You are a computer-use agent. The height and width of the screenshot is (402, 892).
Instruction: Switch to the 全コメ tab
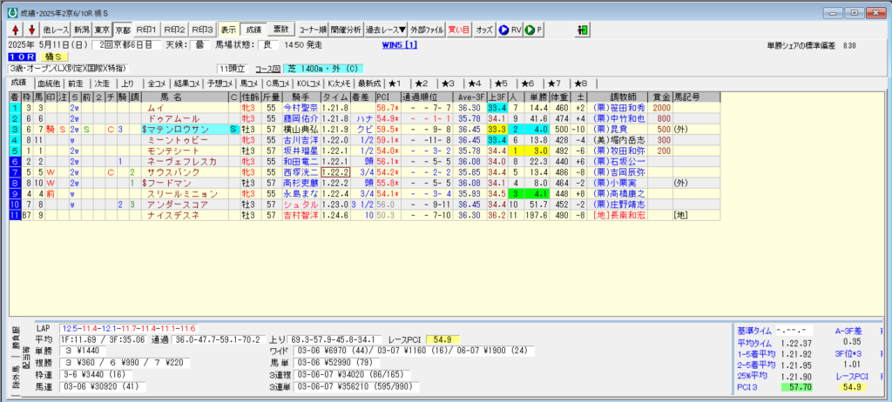[156, 84]
